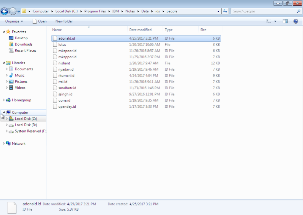Expand the Music library node
Image resolution: width=303 pixels, height=215 pixels.
coord(7,75)
